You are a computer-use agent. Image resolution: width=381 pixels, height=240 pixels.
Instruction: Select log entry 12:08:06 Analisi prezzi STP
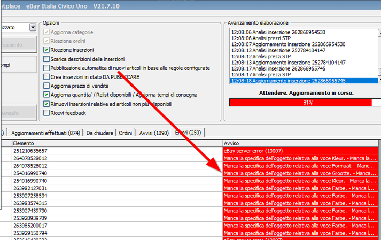pos(304,38)
